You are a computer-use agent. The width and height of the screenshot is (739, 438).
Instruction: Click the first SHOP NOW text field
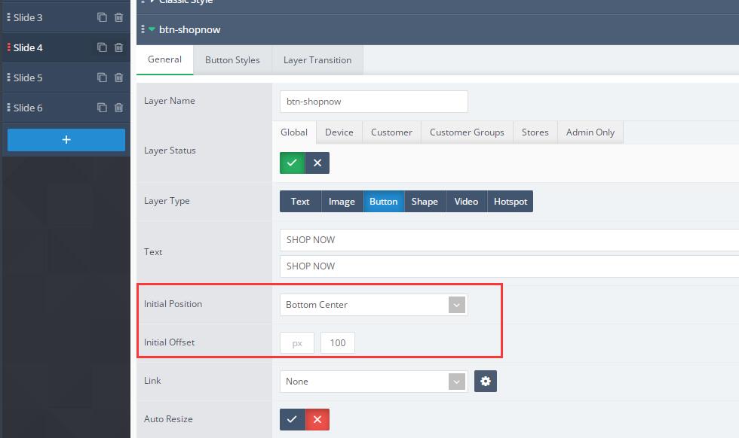(x=509, y=240)
